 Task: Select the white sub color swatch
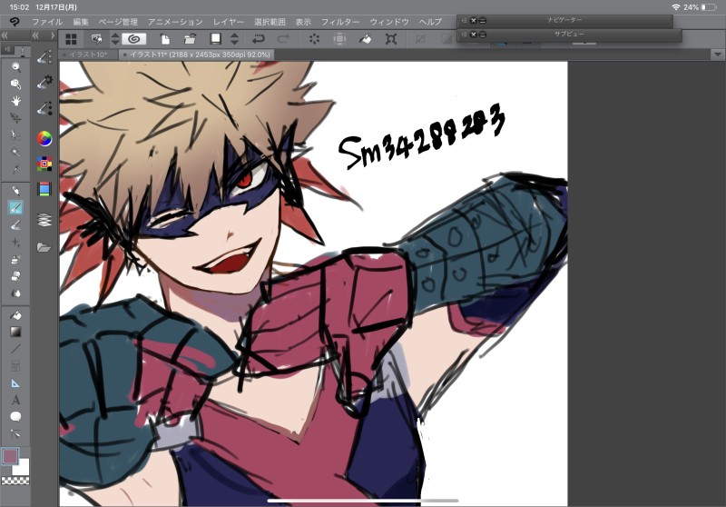(22, 468)
